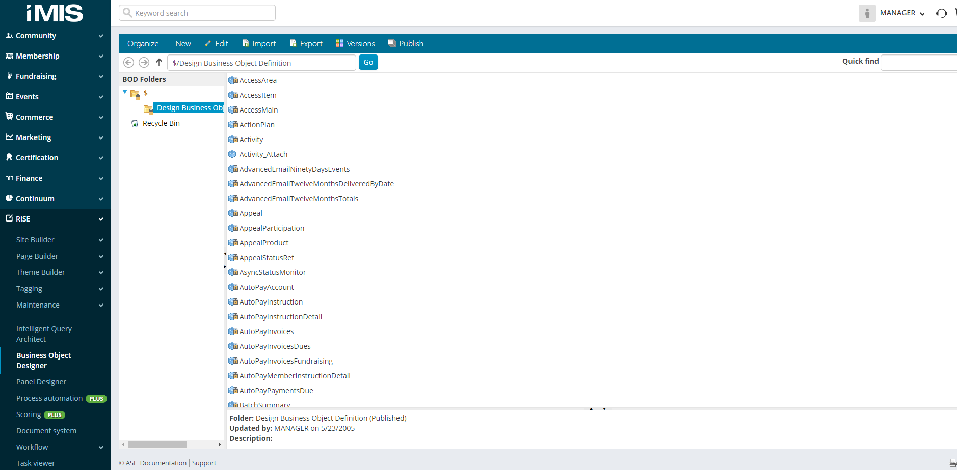
Task: Click the headset support icon in header
Action: point(941,13)
